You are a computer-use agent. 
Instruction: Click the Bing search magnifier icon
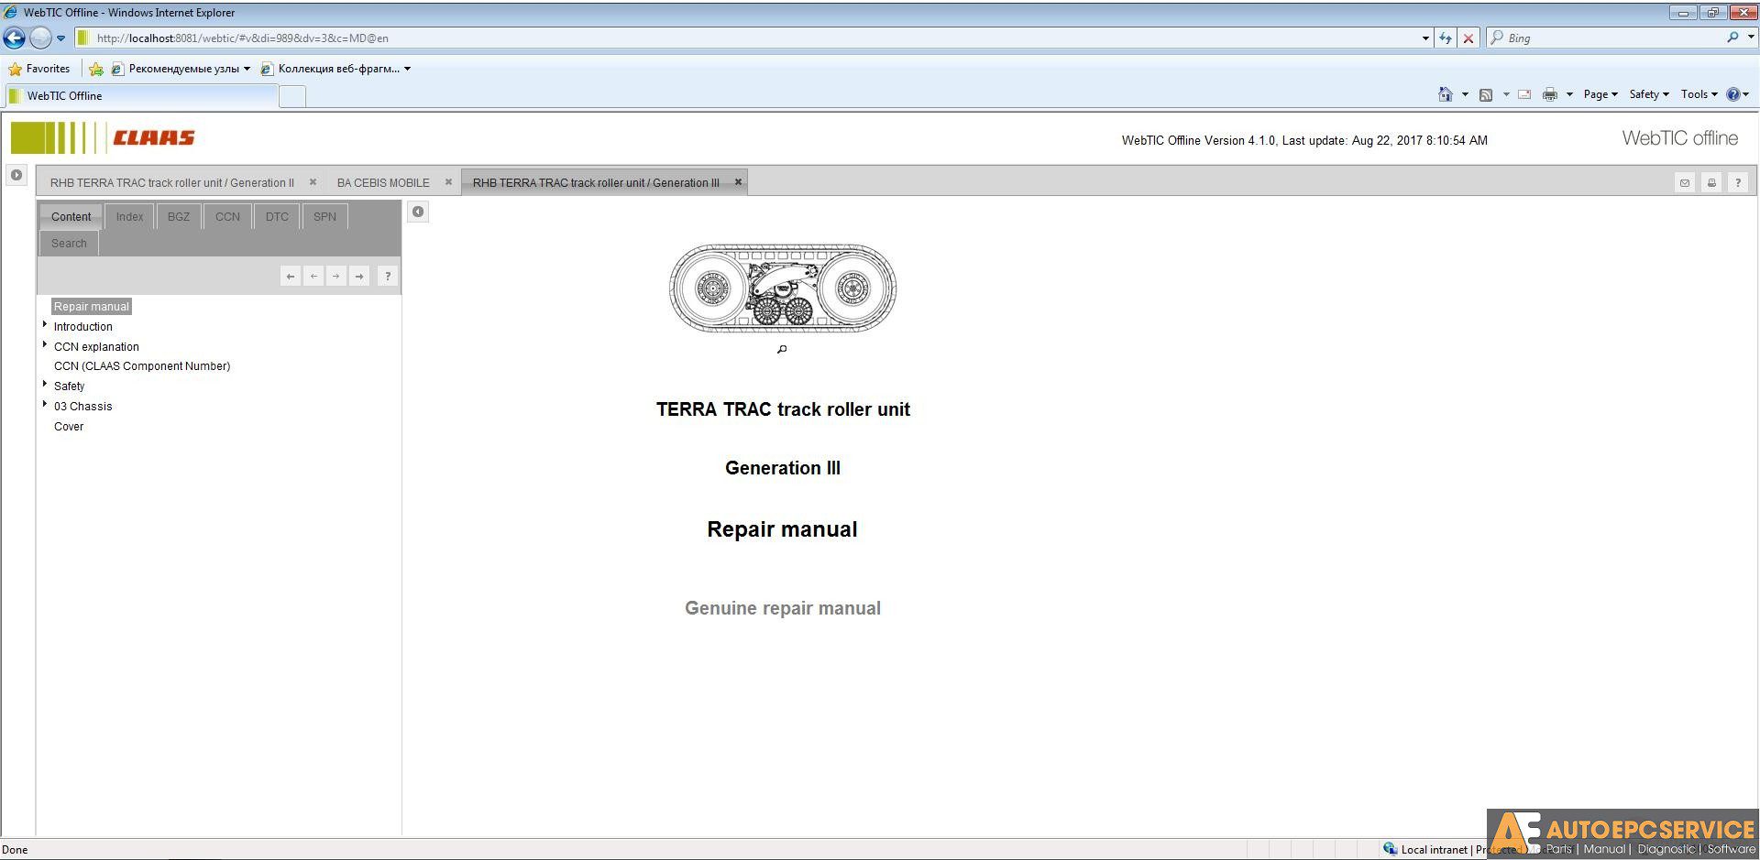point(1732,38)
